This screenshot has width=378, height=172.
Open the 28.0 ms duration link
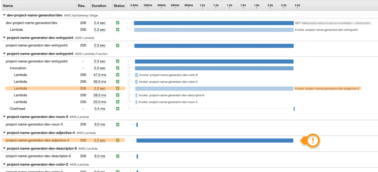coord(100,95)
